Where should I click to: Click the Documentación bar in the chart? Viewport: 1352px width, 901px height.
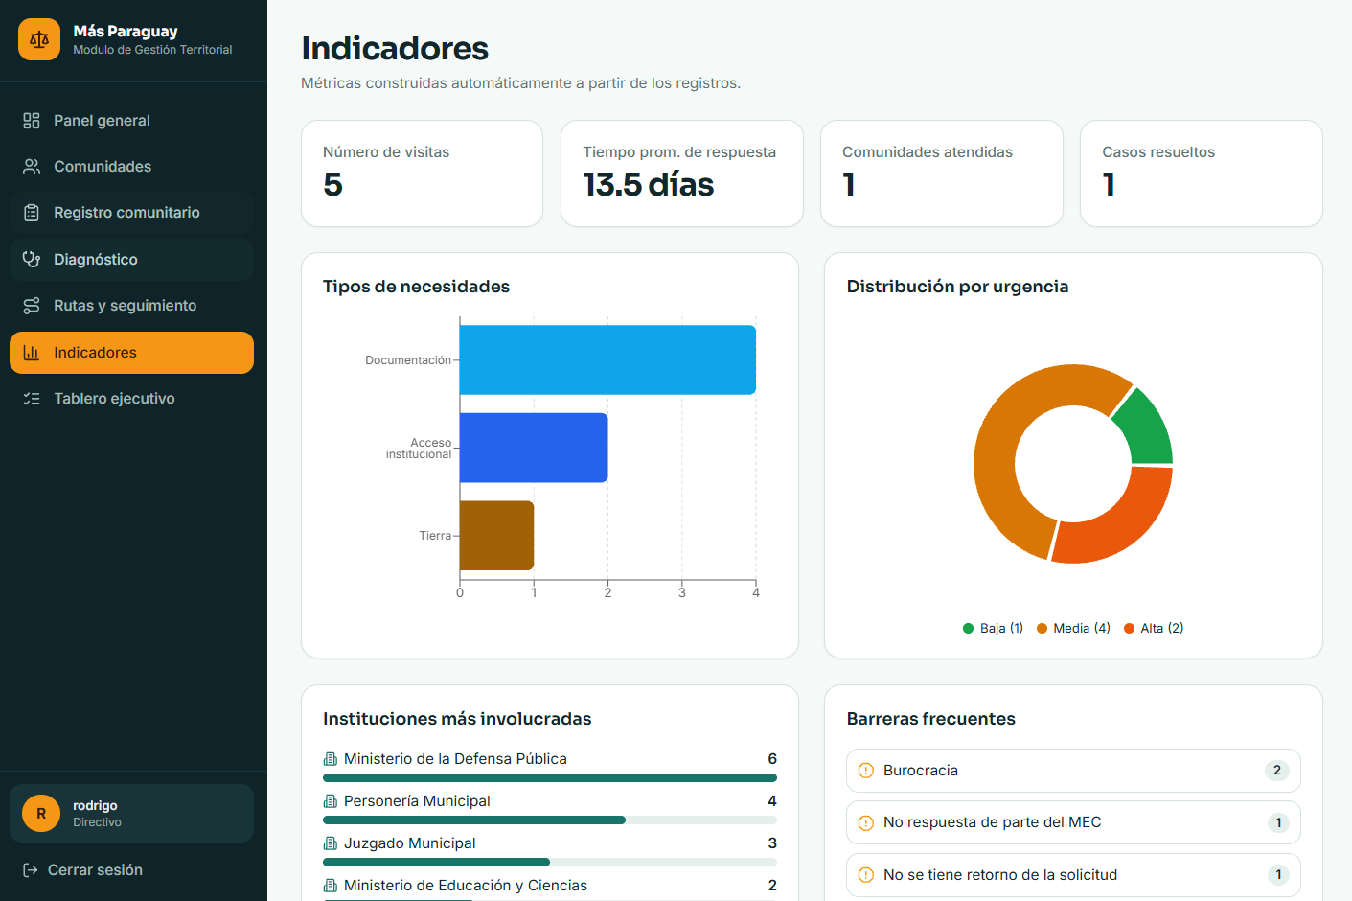(x=607, y=360)
